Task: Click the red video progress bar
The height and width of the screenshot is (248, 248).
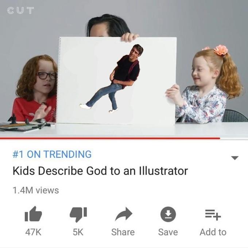Action: tap(110, 138)
